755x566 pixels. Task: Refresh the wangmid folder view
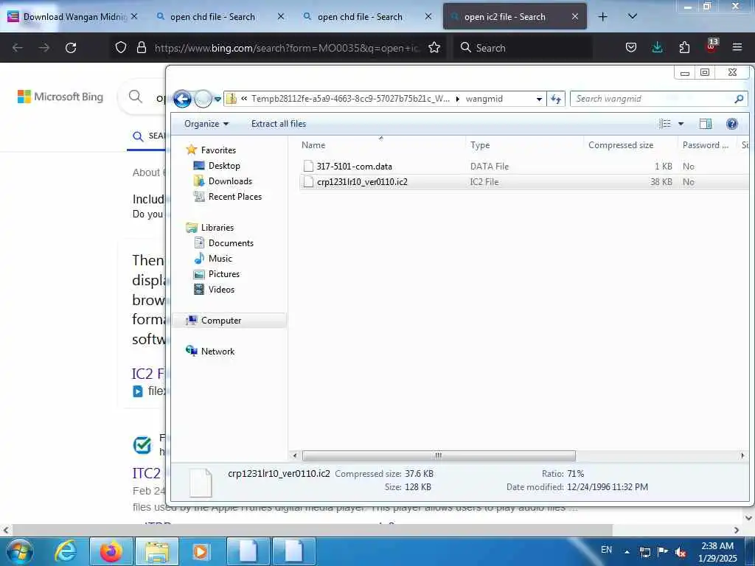tap(556, 99)
